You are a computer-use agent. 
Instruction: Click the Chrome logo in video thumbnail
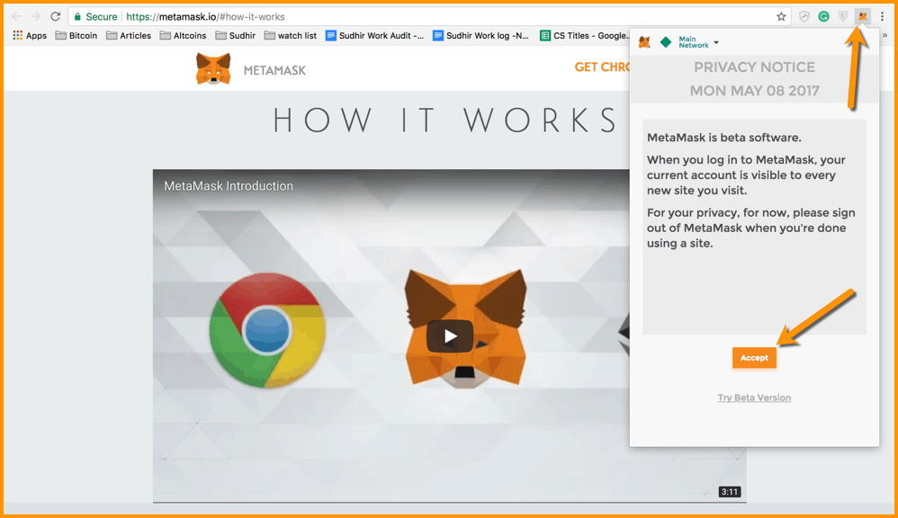pos(267,330)
